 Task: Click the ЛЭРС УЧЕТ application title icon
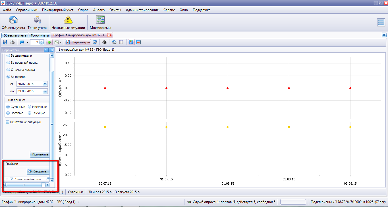coord(3,3)
